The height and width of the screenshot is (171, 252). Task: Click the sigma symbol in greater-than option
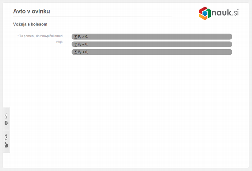(76, 37)
